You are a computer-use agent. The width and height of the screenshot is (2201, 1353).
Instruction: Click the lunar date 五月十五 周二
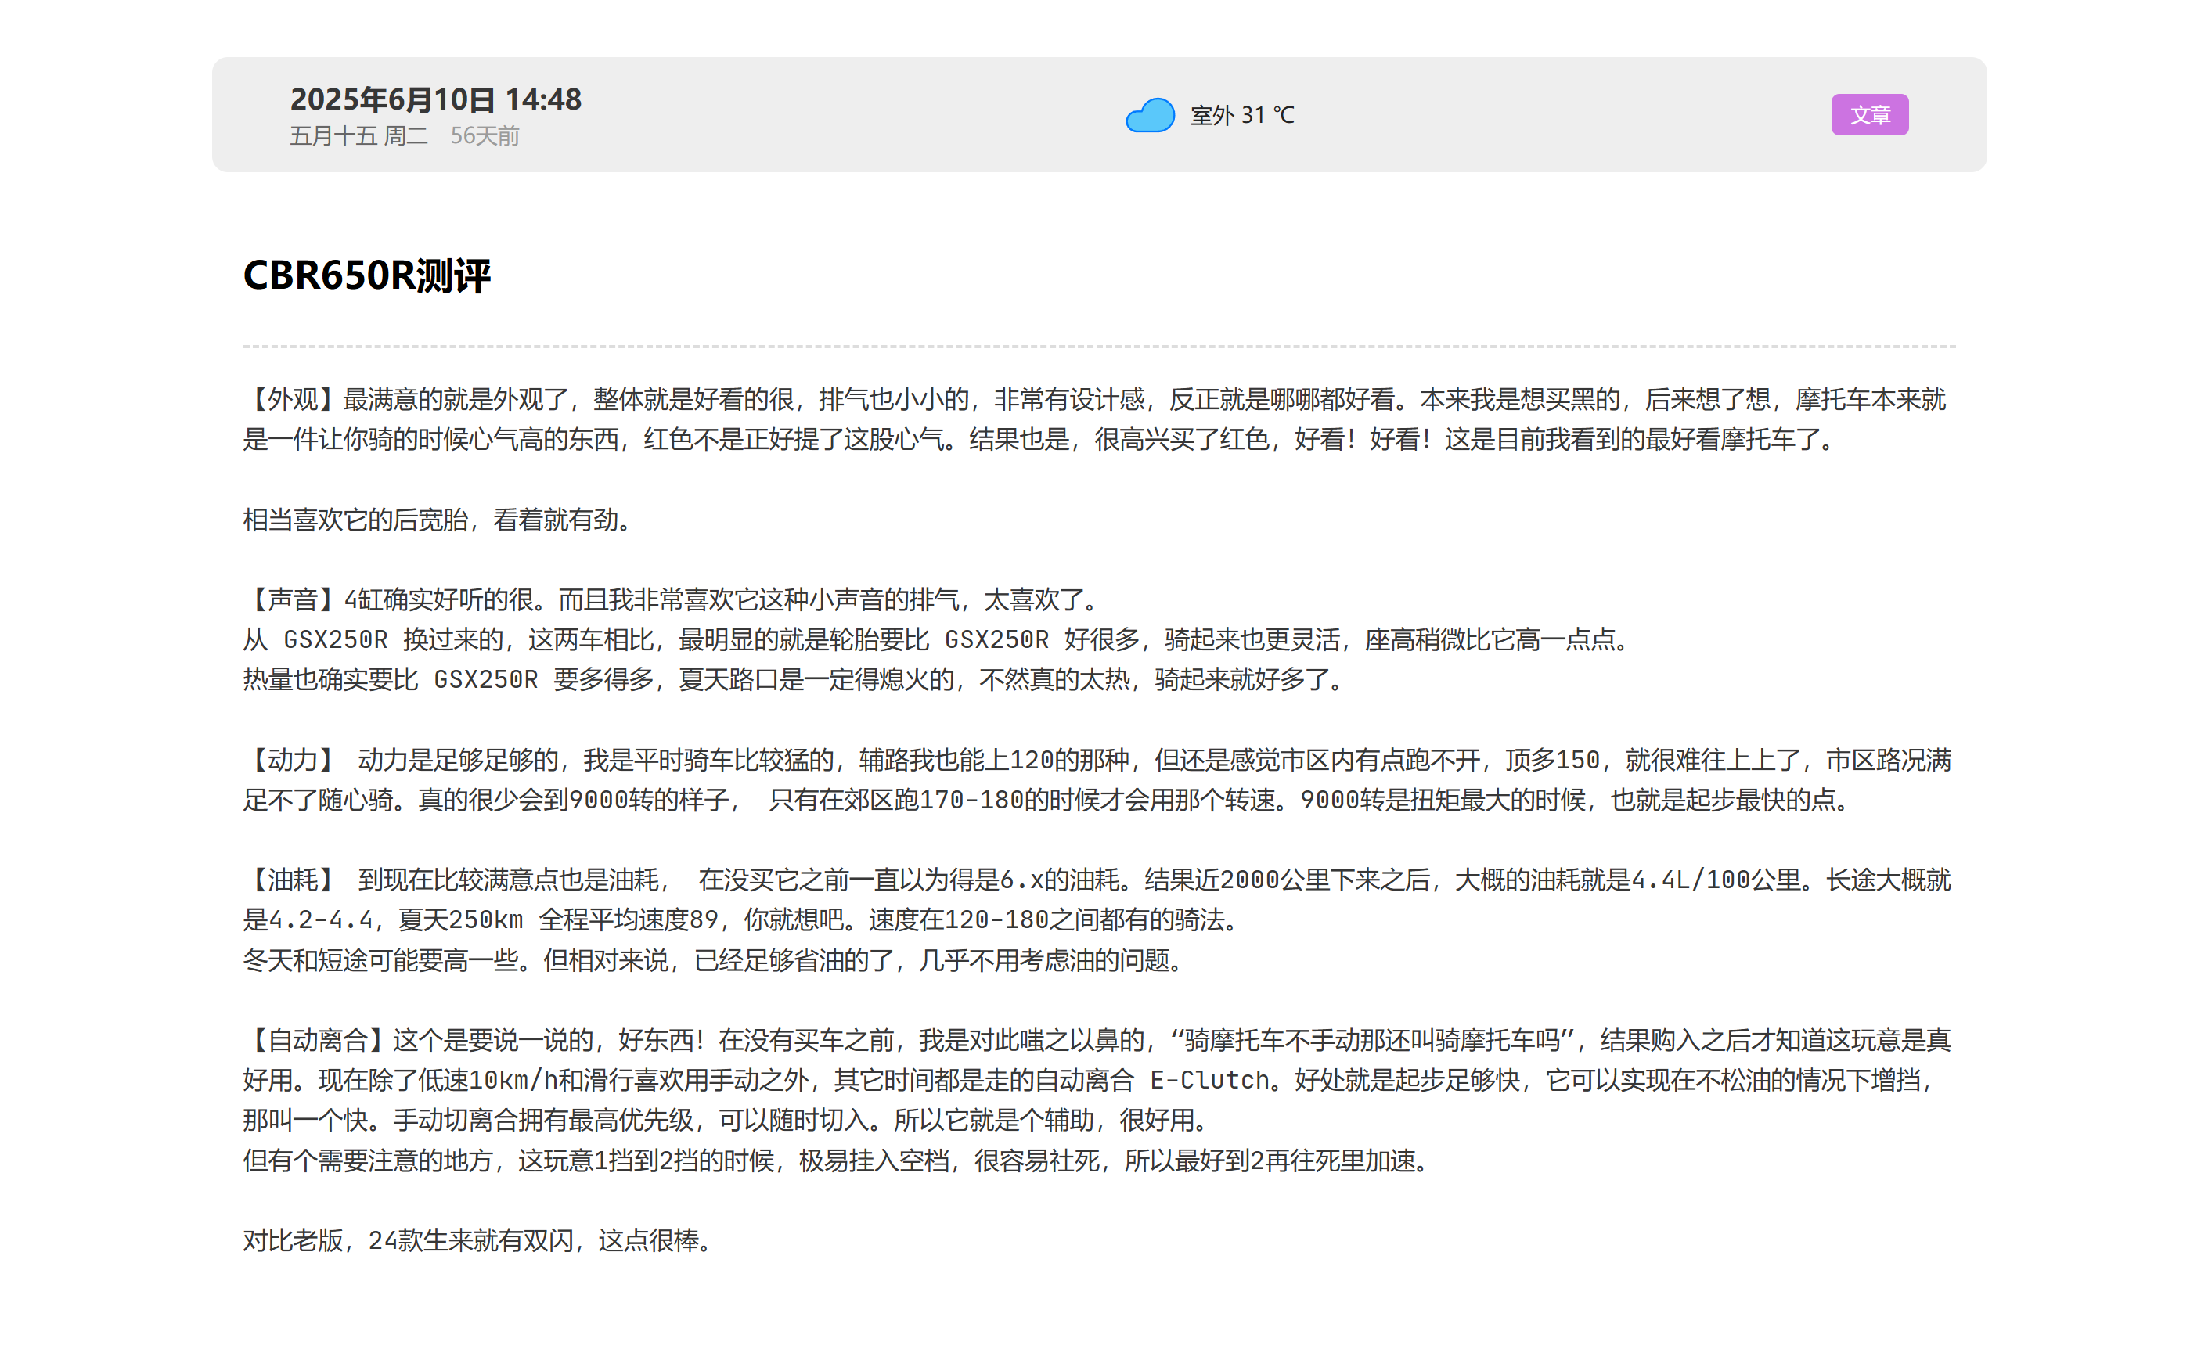point(359,136)
